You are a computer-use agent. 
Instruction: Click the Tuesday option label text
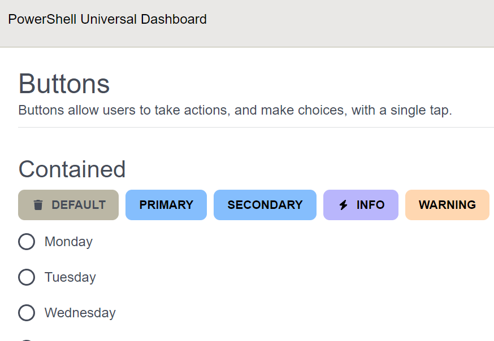(70, 277)
